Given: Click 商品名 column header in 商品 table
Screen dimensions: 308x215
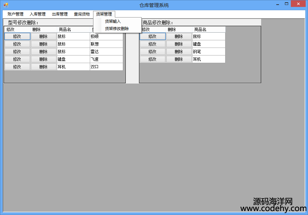Looking at the screenshot, I should click(209, 29).
